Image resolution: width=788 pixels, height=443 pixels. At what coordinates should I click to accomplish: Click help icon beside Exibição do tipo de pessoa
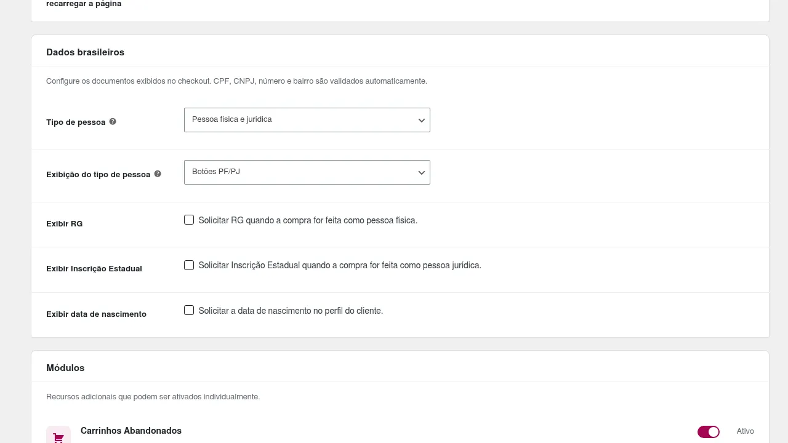pyautogui.click(x=158, y=174)
